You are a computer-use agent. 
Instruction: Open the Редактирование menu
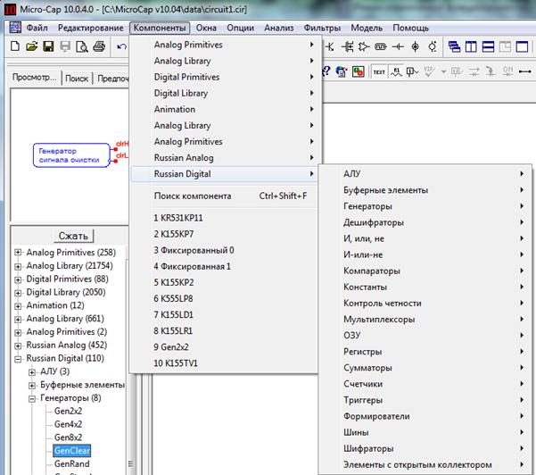click(91, 28)
